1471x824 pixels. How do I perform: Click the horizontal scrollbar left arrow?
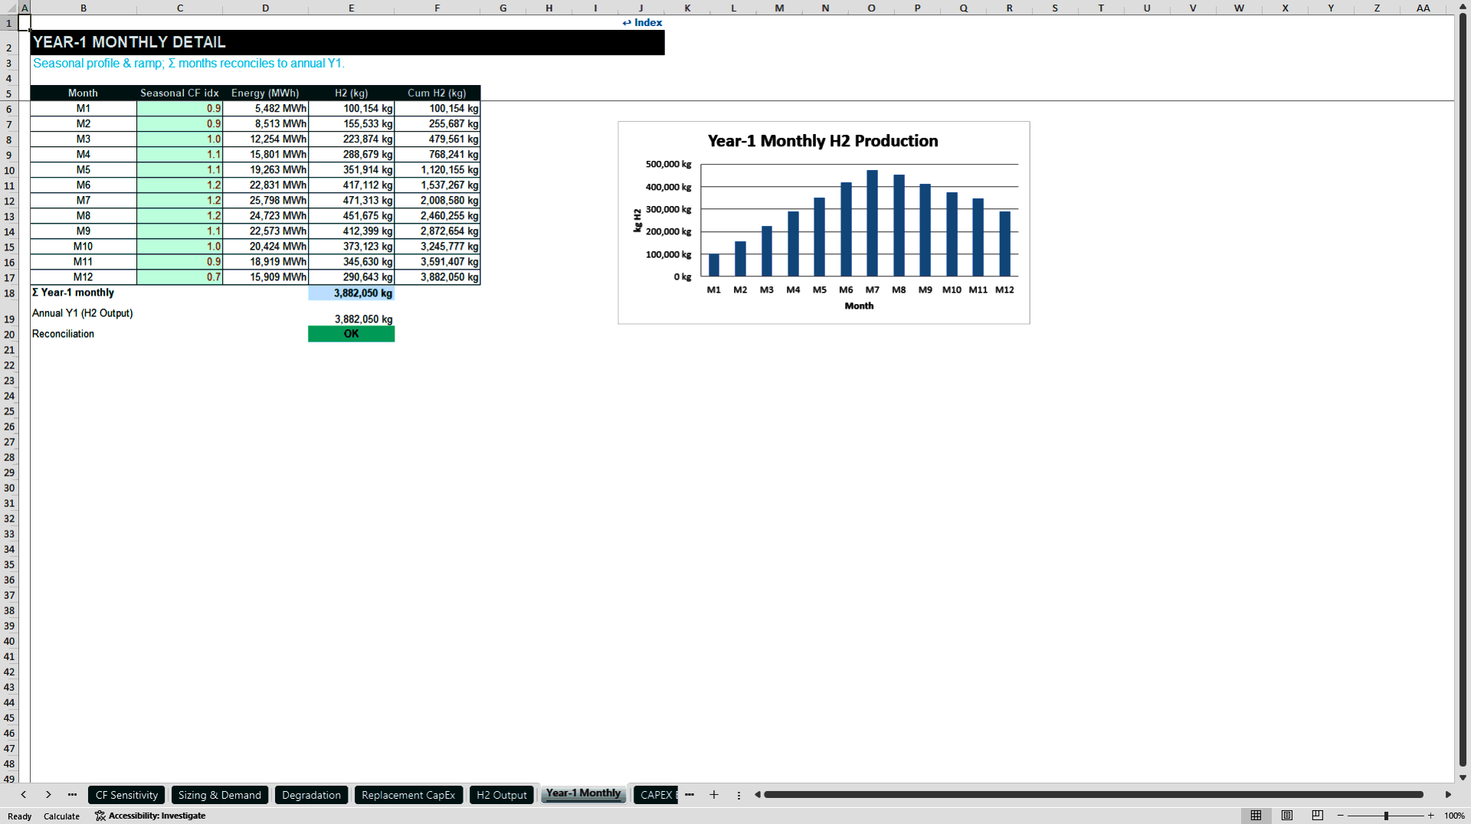[x=758, y=795]
